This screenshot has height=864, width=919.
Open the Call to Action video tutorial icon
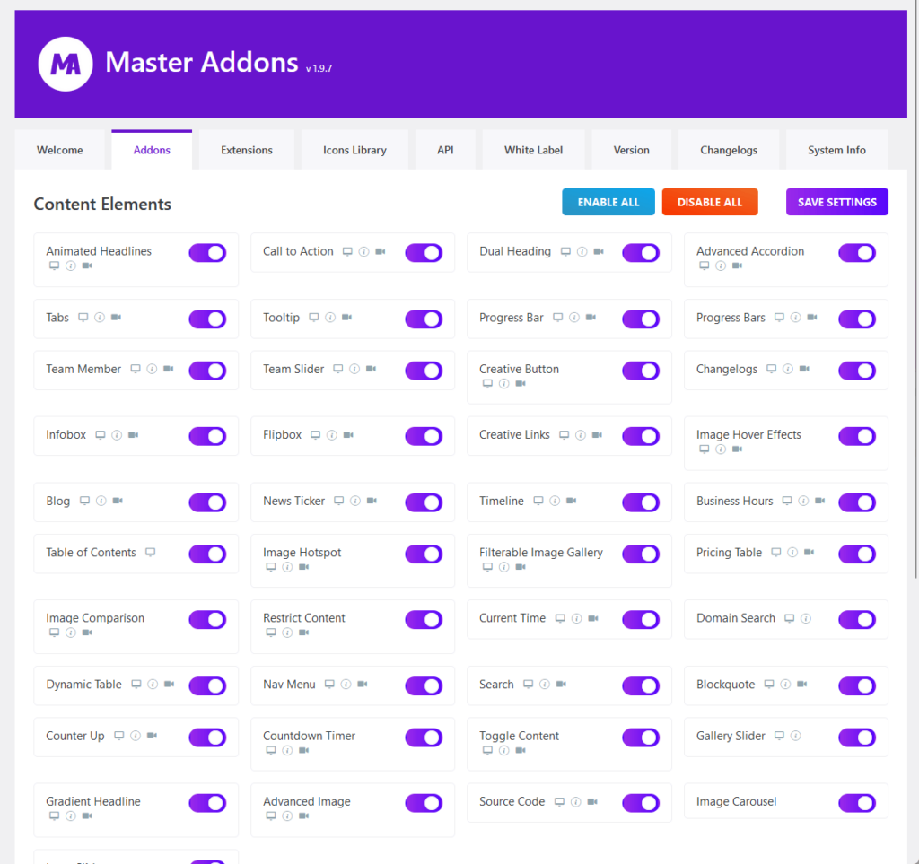381,252
